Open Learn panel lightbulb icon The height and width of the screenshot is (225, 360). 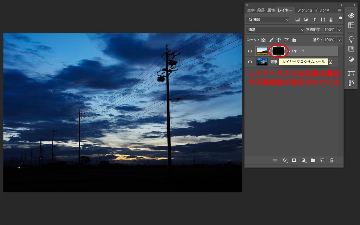coord(351,39)
